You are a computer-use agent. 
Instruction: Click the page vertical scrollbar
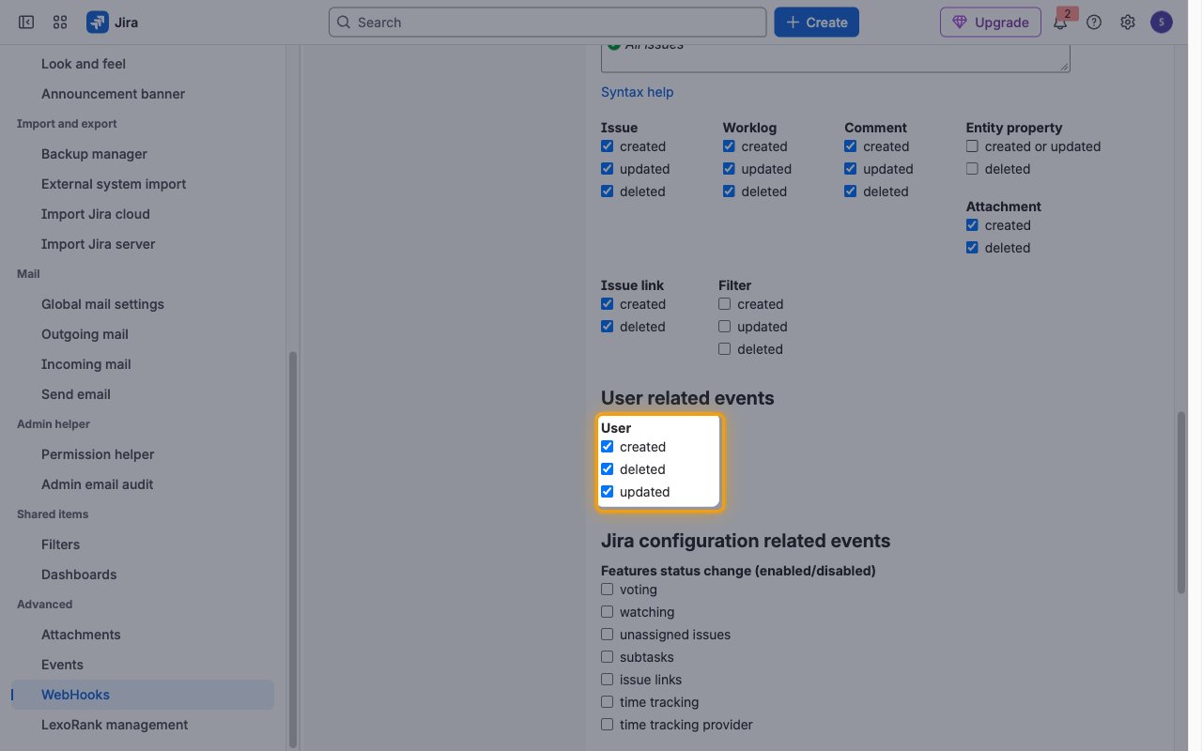(x=1181, y=502)
